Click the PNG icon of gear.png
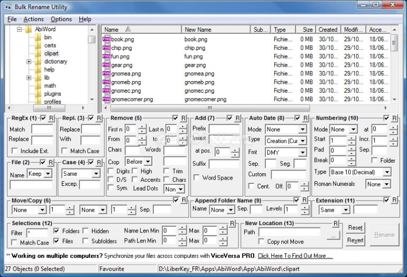Screen dimensions: 407x277 (106, 65)
